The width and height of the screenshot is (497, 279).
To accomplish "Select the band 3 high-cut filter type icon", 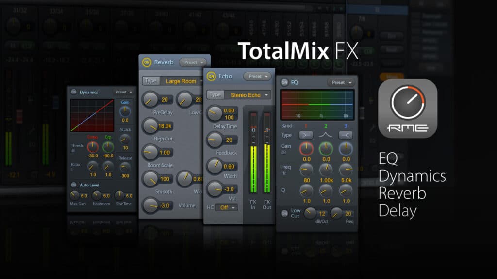I will tap(346, 135).
